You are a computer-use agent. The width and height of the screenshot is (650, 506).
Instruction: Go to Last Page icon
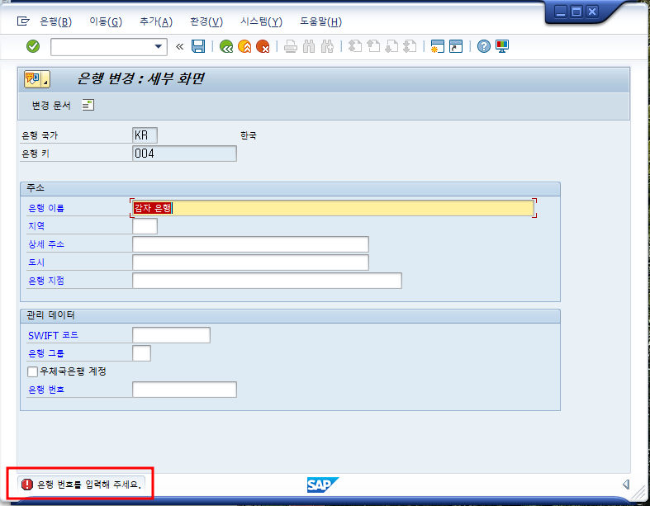(410, 46)
